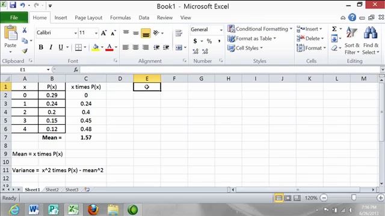The image size is (385, 216).
Task: Click the Merge and Center icon
Action: 179,47
